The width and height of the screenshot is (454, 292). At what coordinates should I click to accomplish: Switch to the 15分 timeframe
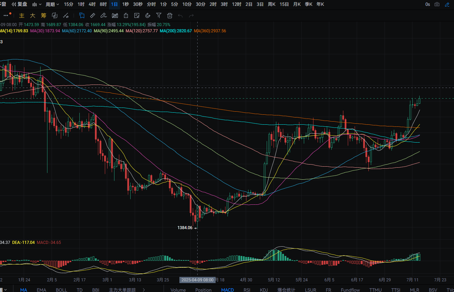[69, 4]
